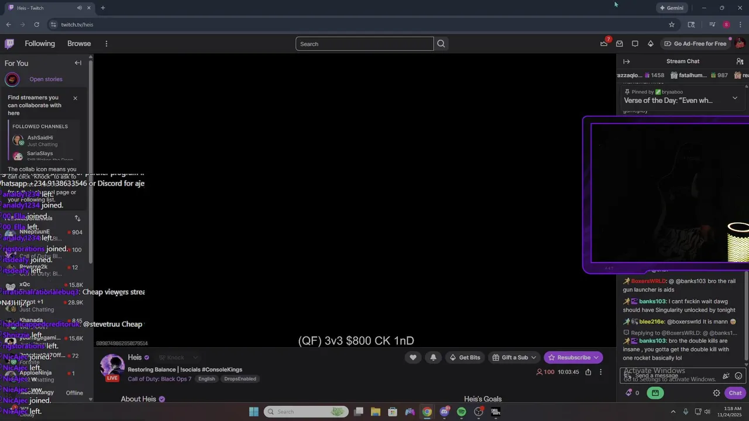Open stories link
This screenshot has height=421, width=749.
click(x=46, y=79)
